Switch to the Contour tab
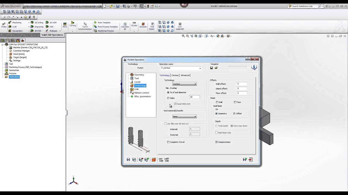Image resolution: width=348 pixels, height=195 pixels. tap(175, 75)
